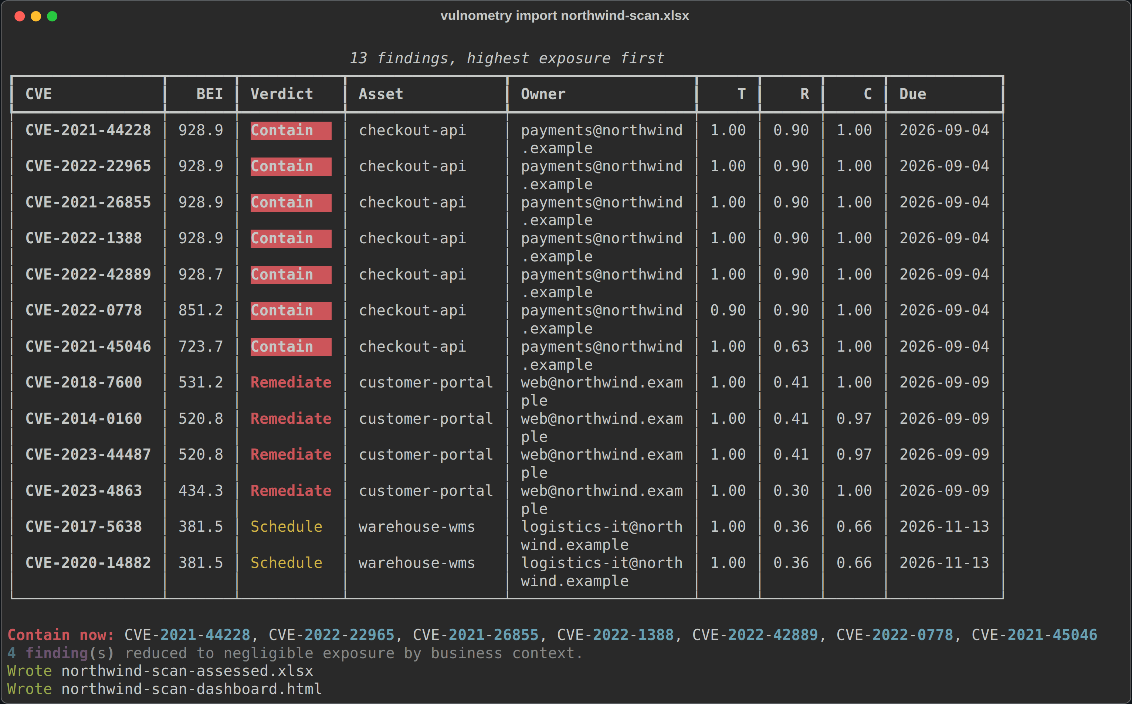Select CVE-2021-26855 in the table
The image size is (1132, 704).
(88, 203)
